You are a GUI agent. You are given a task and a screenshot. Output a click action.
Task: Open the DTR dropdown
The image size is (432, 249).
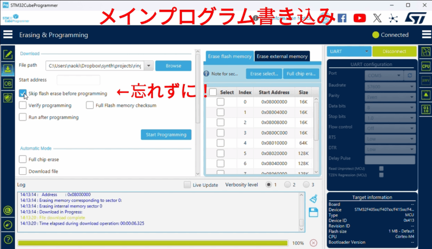390,150
